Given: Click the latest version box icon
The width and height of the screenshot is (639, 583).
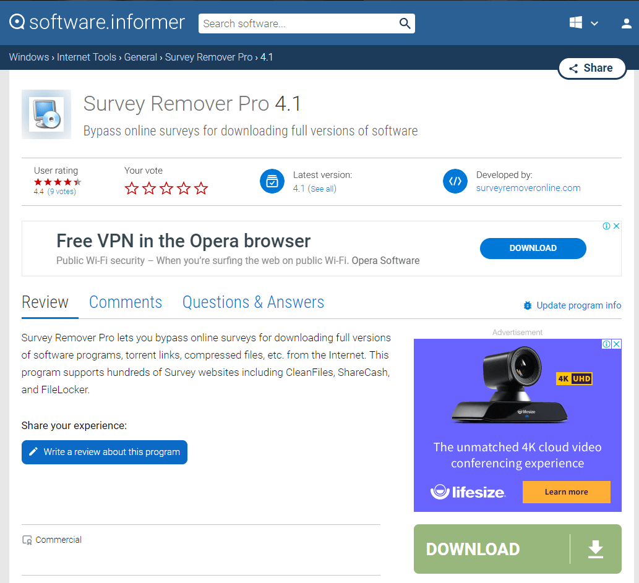Looking at the screenshot, I should point(272,181).
